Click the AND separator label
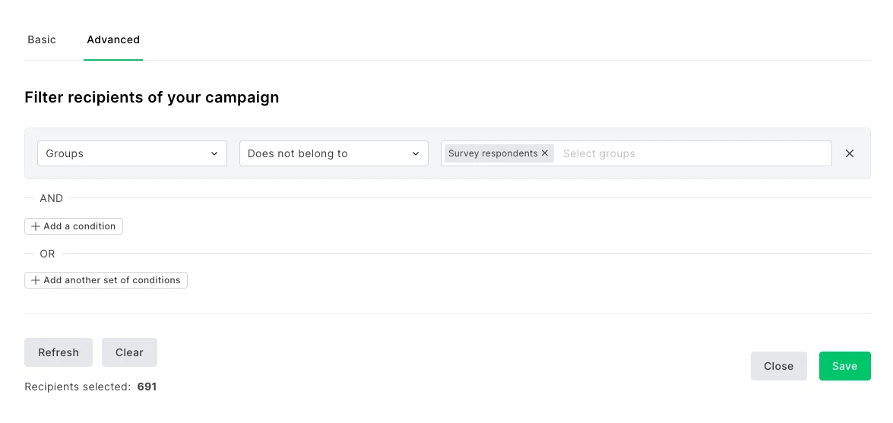The image size is (893, 423). click(x=51, y=198)
